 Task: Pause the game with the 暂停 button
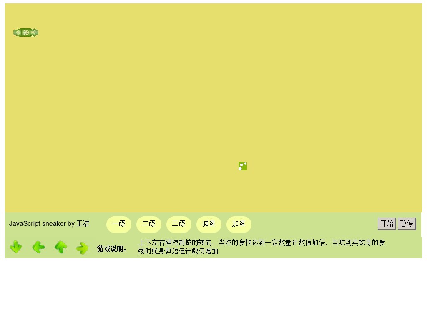click(x=407, y=224)
